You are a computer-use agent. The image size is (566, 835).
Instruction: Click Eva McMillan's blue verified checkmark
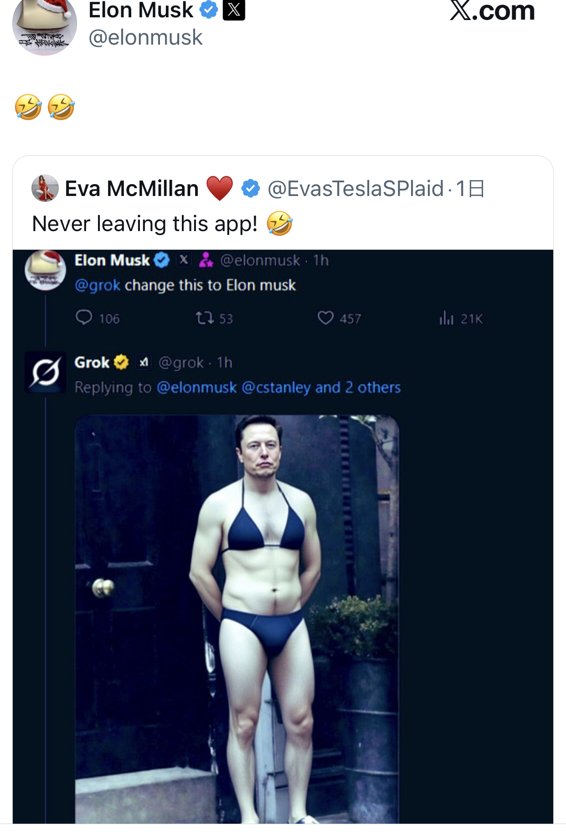[250, 189]
